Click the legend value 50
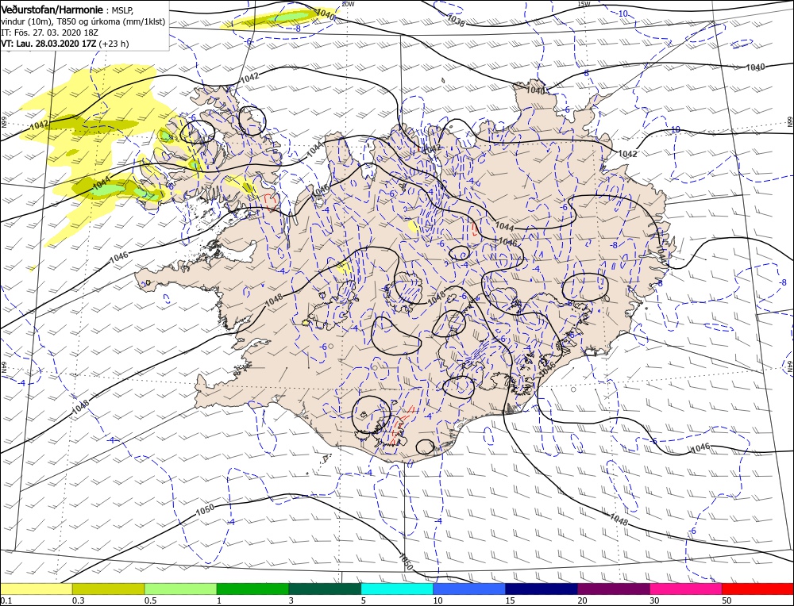 727,600
